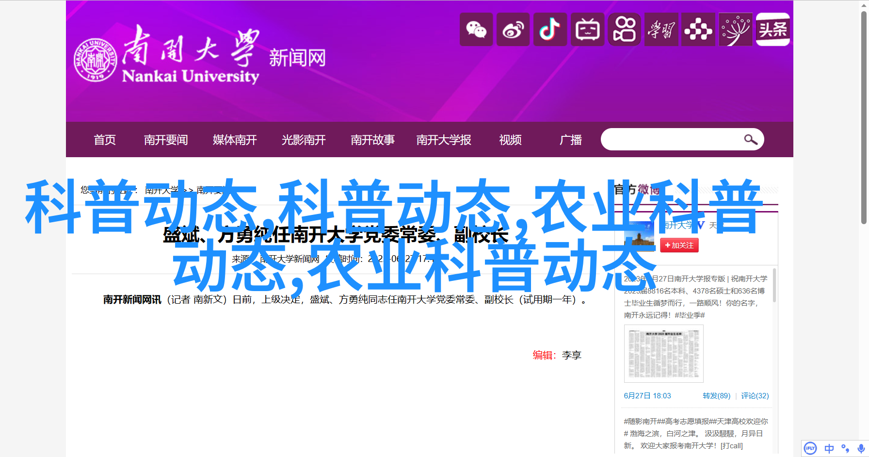This screenshot has height=457, width=869.
Task: Click the red 加关注 follow button
Action: (x=679, y=245)
